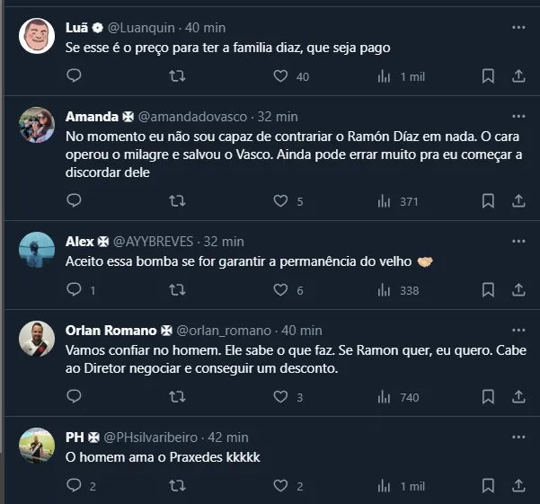
Task: Reply to Alex's tweet
Action: [74, 290]
